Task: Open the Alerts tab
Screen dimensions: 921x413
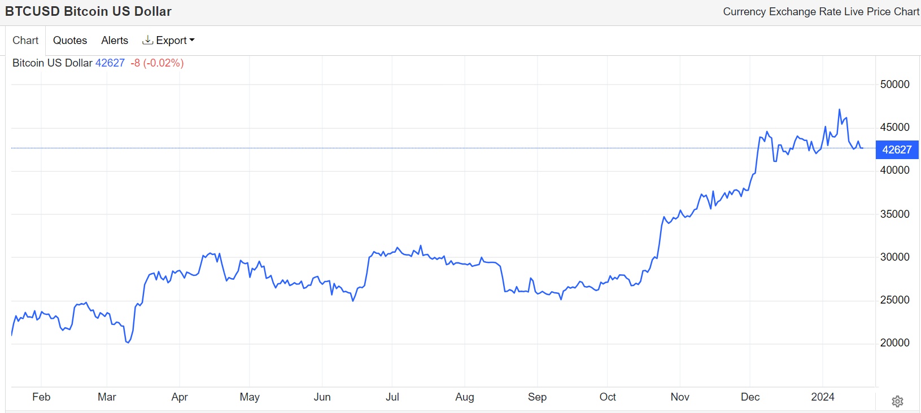Action: pos(115,40)
